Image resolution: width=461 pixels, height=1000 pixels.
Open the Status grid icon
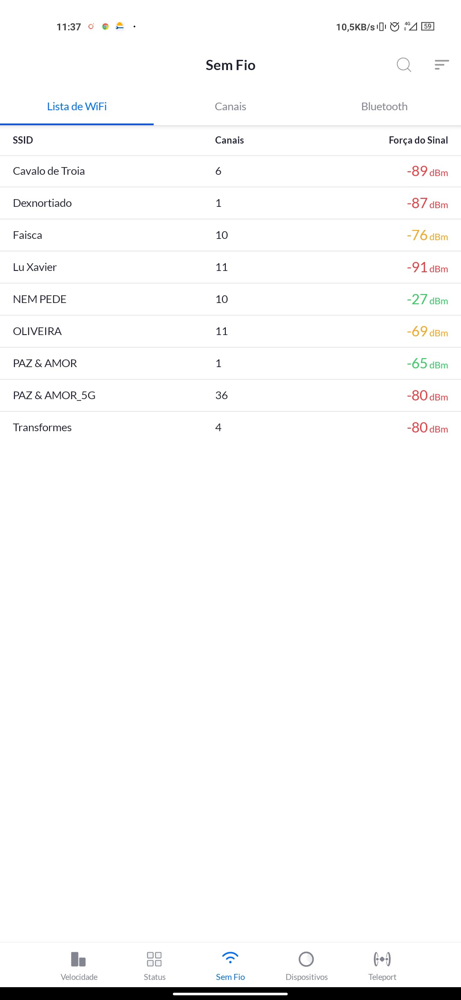tap(154, 959)
